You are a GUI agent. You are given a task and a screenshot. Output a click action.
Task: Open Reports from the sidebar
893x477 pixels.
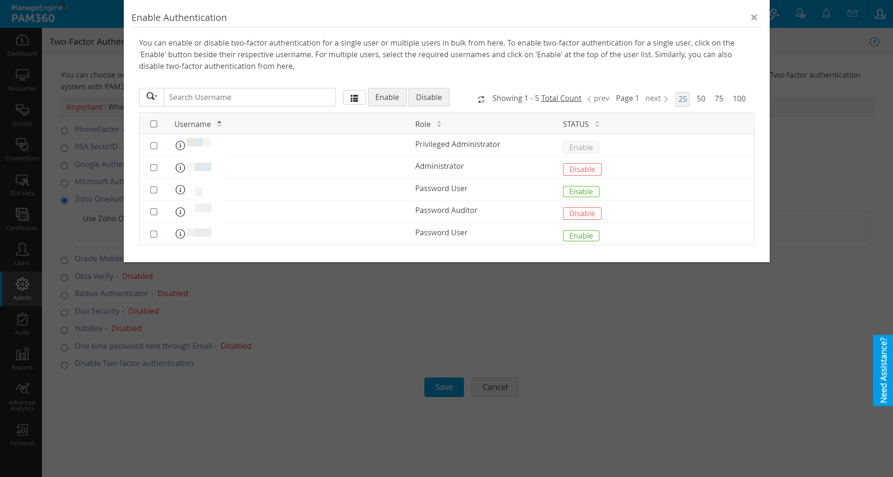coord(22,359)
